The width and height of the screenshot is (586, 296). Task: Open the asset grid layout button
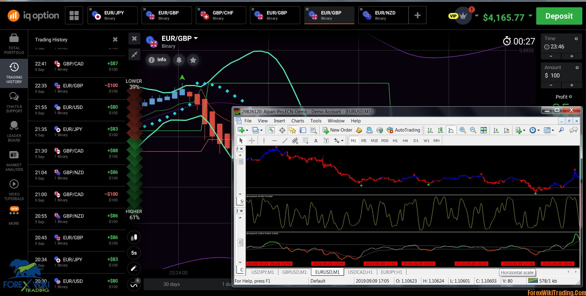click(x=74, y=15)
